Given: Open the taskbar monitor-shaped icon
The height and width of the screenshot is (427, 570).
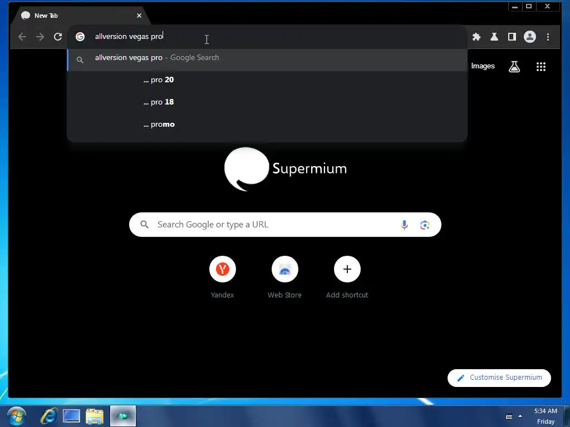Looking at the screenshot, I should coord(71,416).
